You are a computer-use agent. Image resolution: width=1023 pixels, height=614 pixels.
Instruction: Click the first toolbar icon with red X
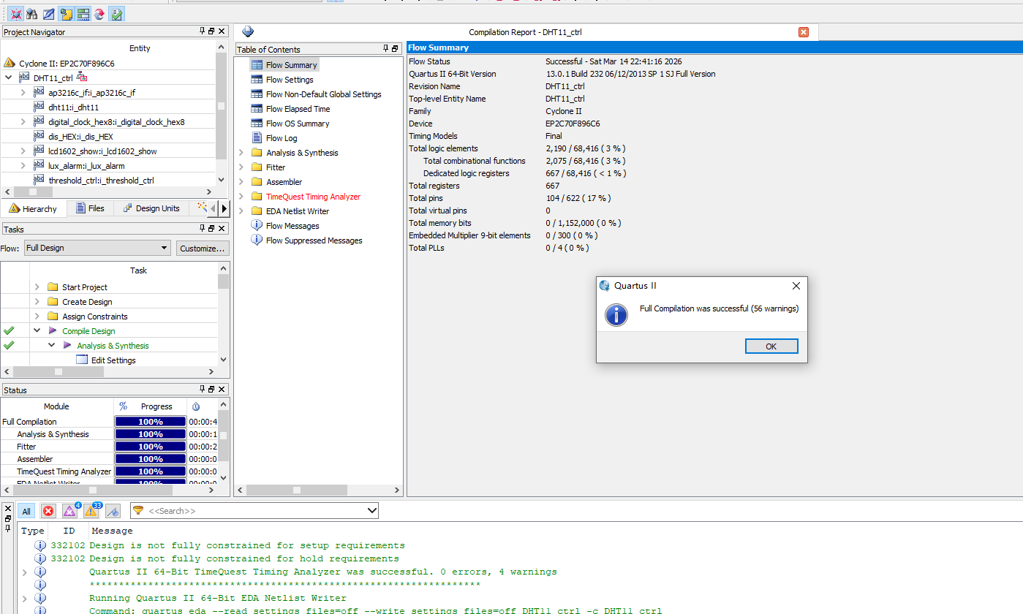coord(15,14)
